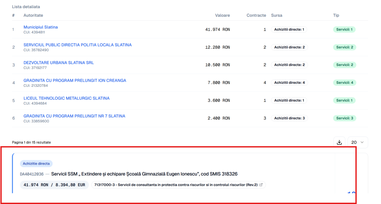Image resolution: width=381 pixels, height=204 pixels.
Task: Open LICEUL TEHNOLOGIC METALURGIC SLATINA link
Action: point(67,98)
